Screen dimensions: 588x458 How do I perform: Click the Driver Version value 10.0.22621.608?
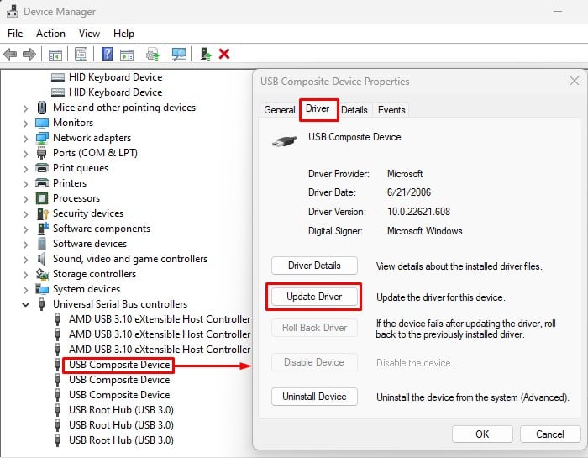(x=418, y=212)
